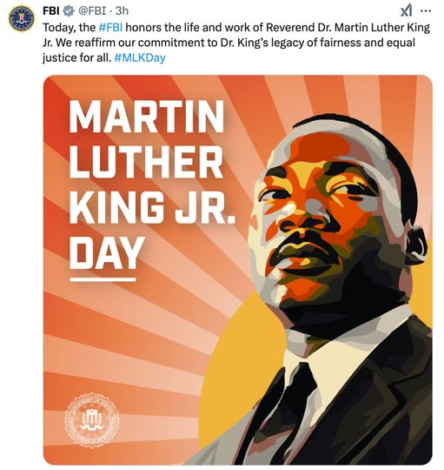Open the three-dot more options menu

pyautogui.click(x=426, y=11)
